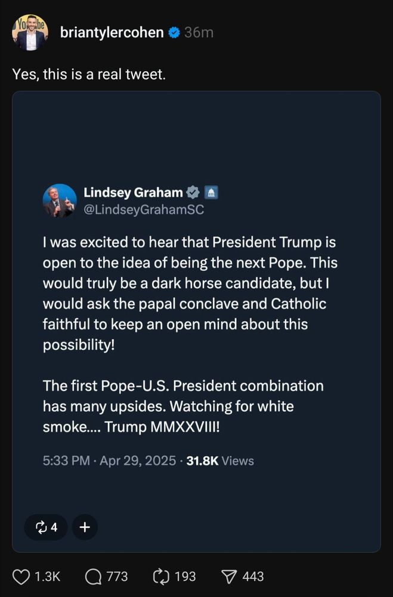This screenshot has height=597, width=393.
Task: Open the @LindseyGrahamSC handle
Action: tap(144, 210)
